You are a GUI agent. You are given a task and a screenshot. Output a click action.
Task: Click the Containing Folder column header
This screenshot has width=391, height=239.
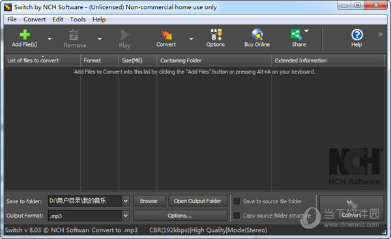[214, 60]
